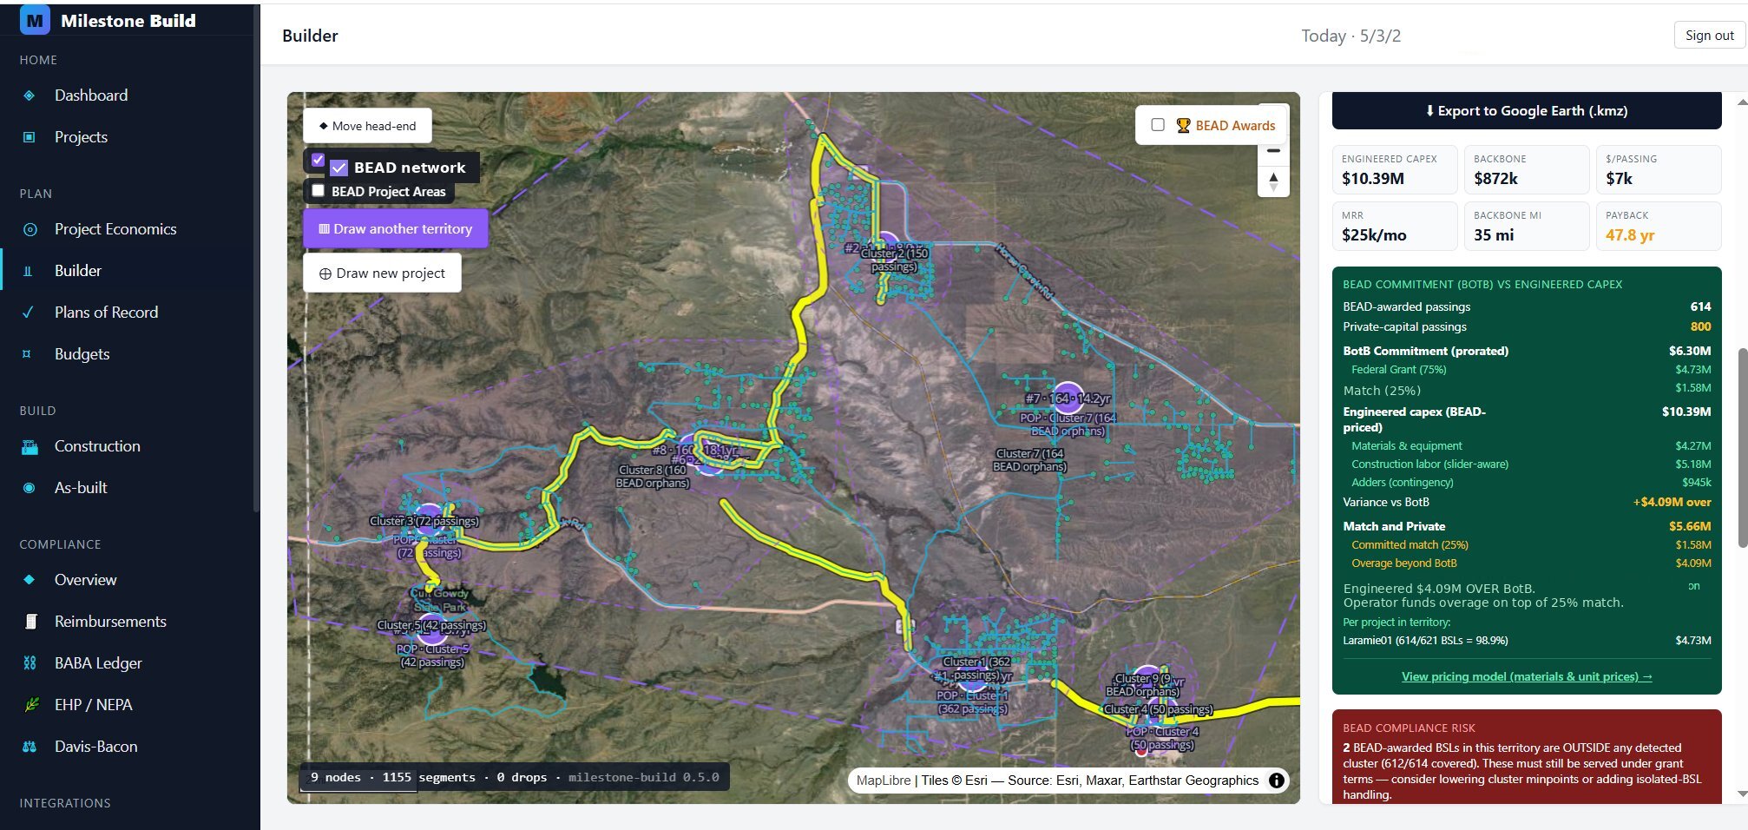Click the Milestone Build M logo
1748x830 pixels.
(35, 20)
